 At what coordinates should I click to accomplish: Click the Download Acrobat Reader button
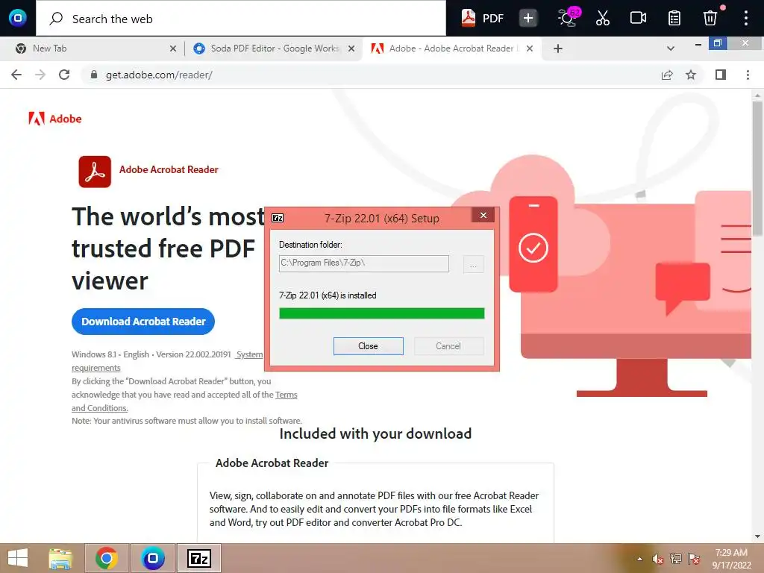[143, 322]
